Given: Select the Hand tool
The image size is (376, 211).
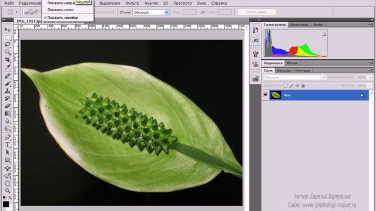Looking at the screenshot, I should coord(8,183).
